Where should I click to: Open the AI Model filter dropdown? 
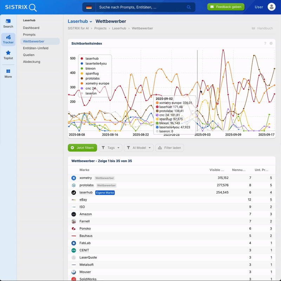(138, 148)
